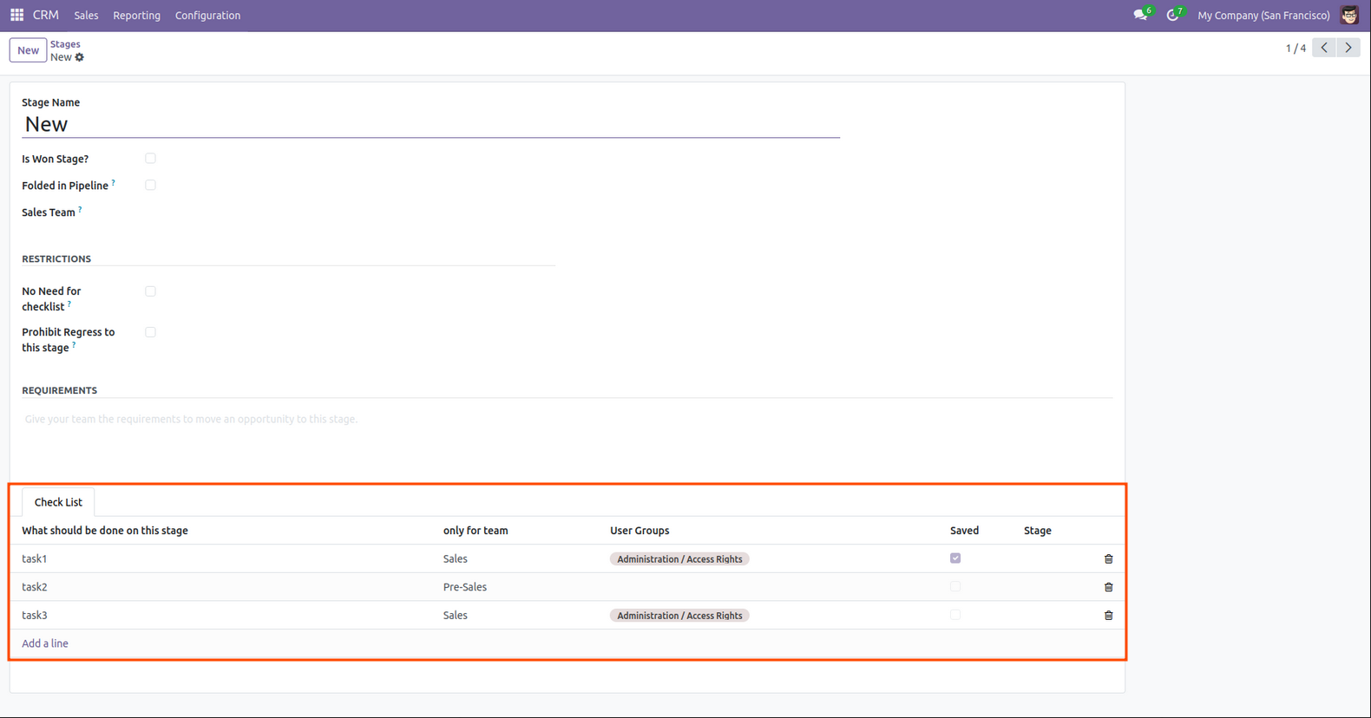
Task: Delete task1 row with trash icon
Action: pos(1108,559)
